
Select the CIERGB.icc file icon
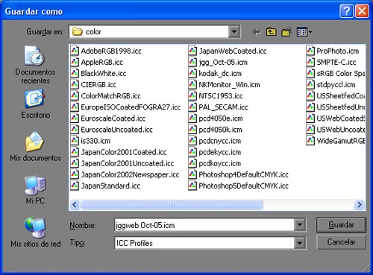click(x=75, y=84)
